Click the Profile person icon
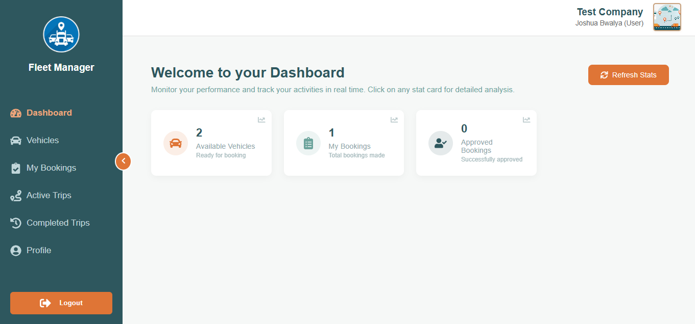Screen dimensions: 695x324 [15, 250]
